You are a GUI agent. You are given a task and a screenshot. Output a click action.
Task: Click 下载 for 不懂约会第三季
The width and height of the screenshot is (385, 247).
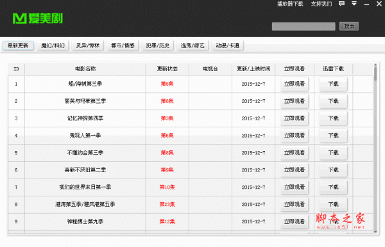pos(333,153)
